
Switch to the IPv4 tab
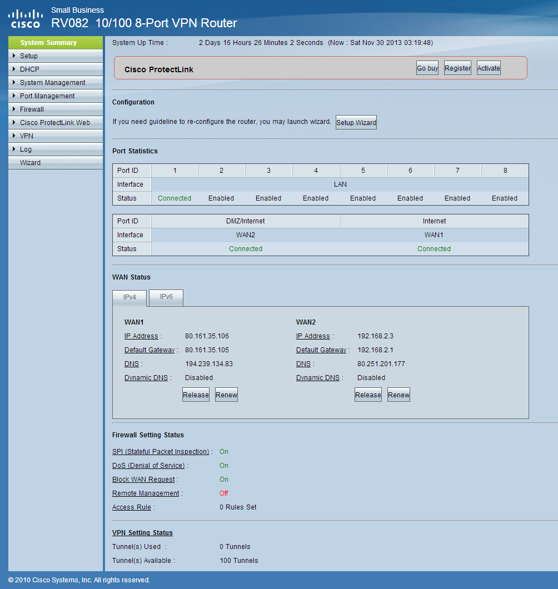[x=129, y=297]
